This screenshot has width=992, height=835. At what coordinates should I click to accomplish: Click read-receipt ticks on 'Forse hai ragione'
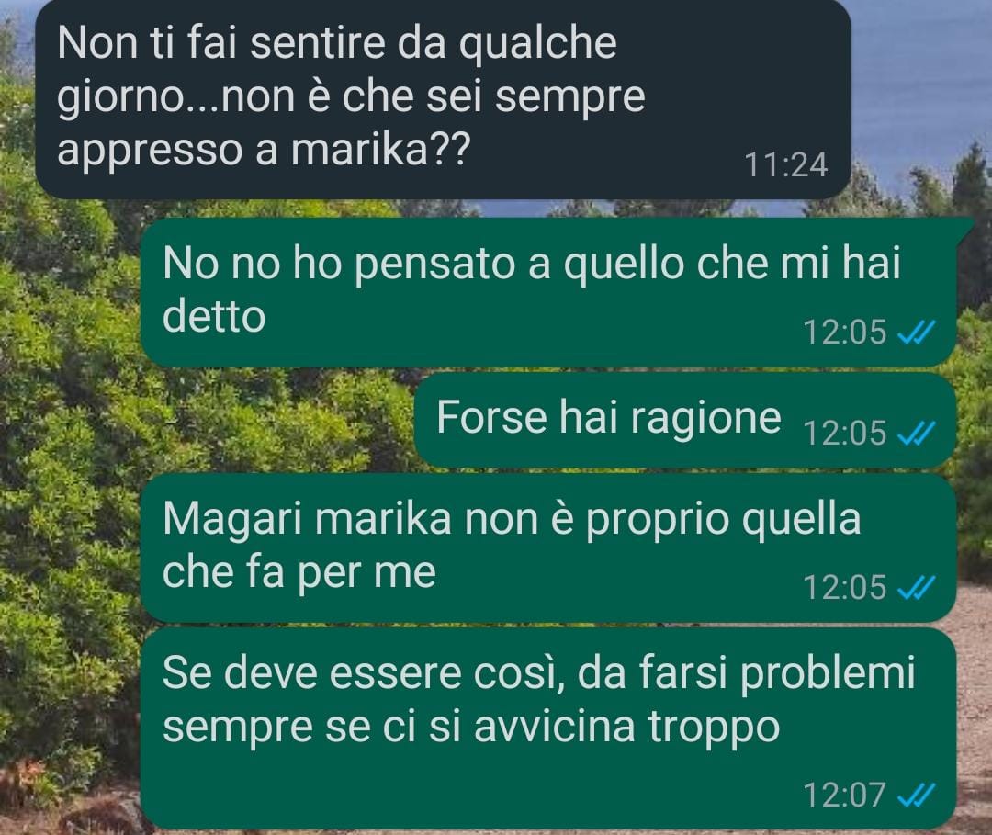916,434
